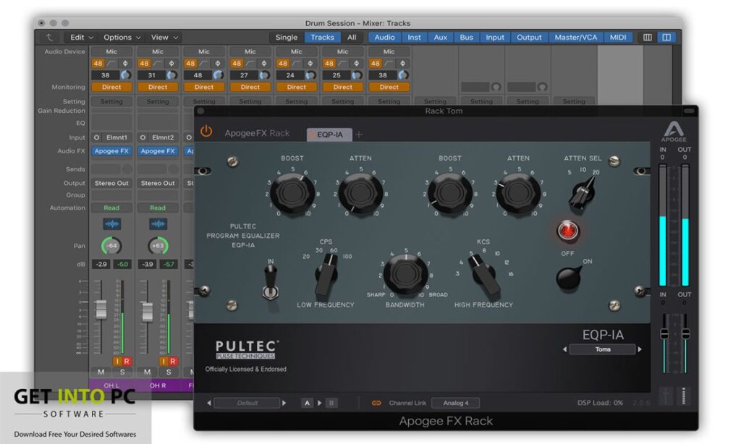Toggle high-pass filter icon on gain 24 channel
The image size is (741, 444).
pyautogui.click(x=296, y=64)
